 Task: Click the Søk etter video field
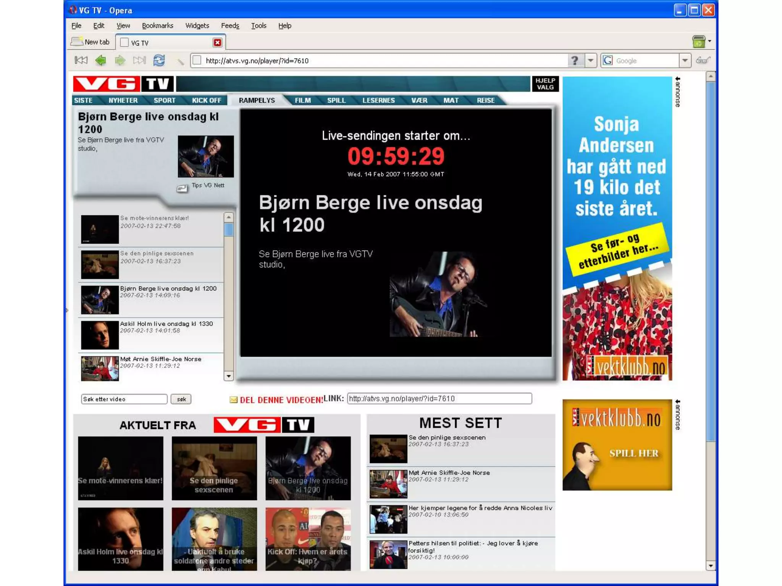click(124, 399)
